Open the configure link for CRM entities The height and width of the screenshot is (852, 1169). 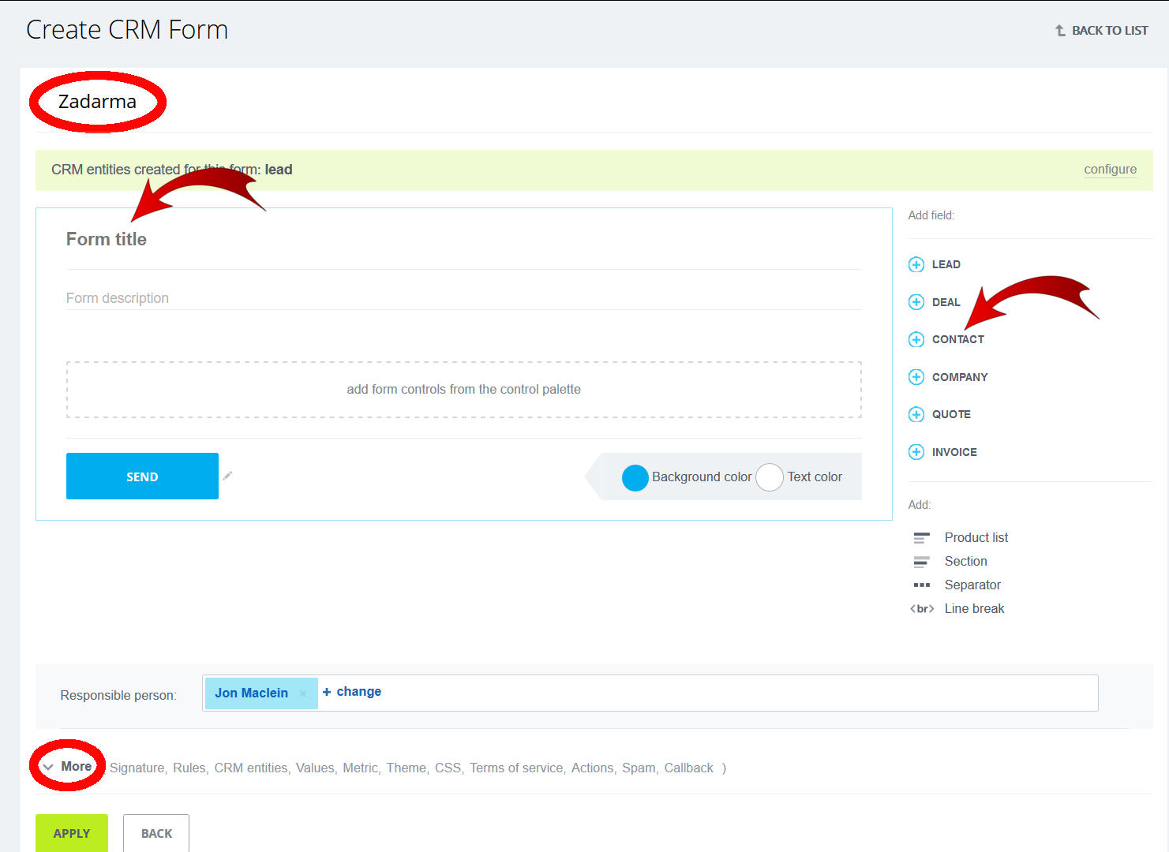[1110, 170]
